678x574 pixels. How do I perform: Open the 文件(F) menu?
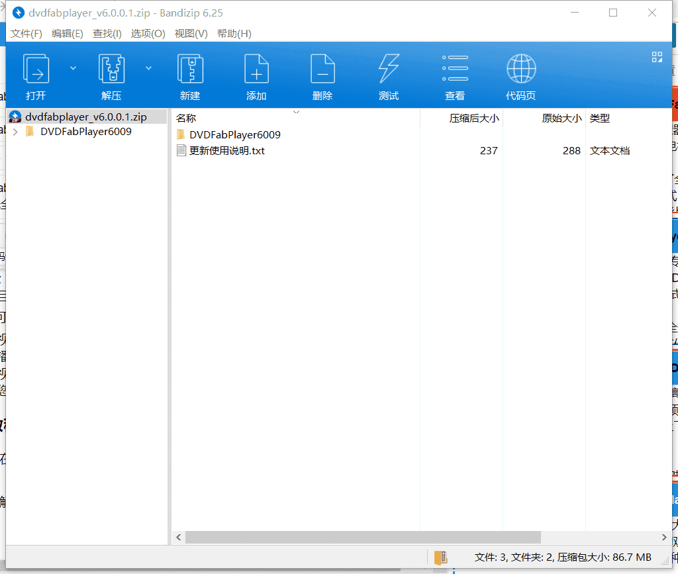click(x=26, y=34)
